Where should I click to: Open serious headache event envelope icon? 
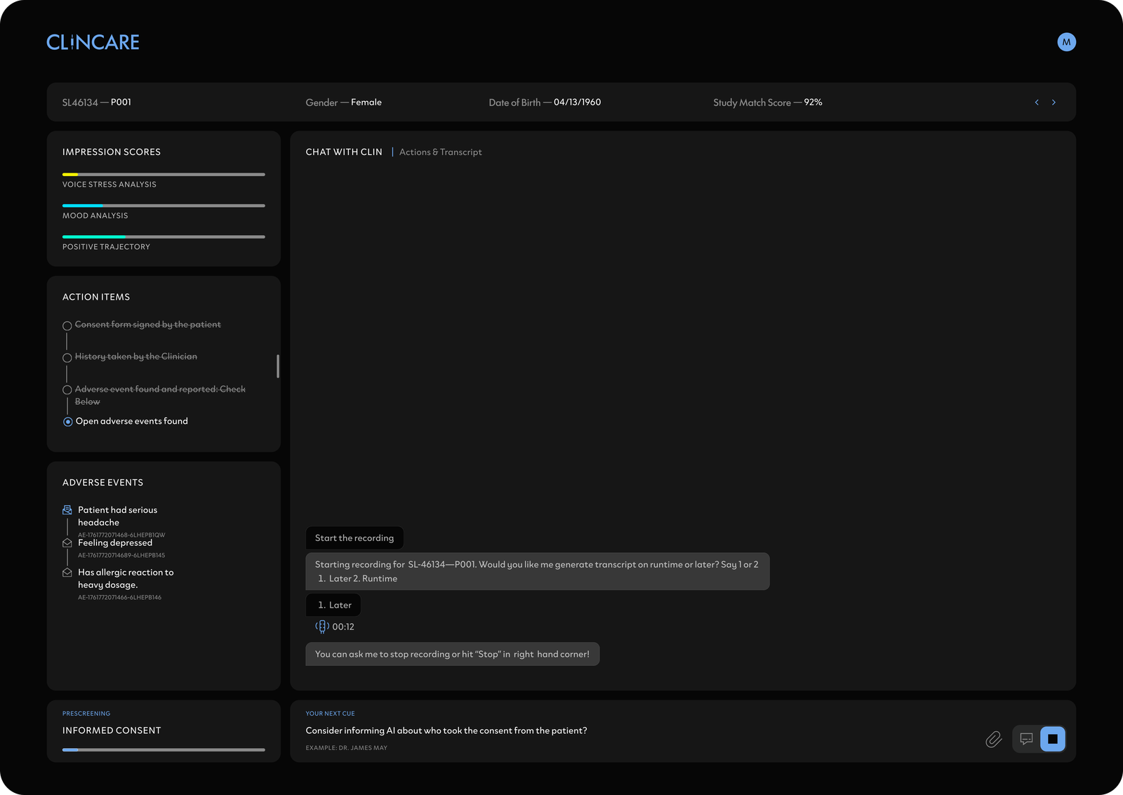tap(67, 510)
